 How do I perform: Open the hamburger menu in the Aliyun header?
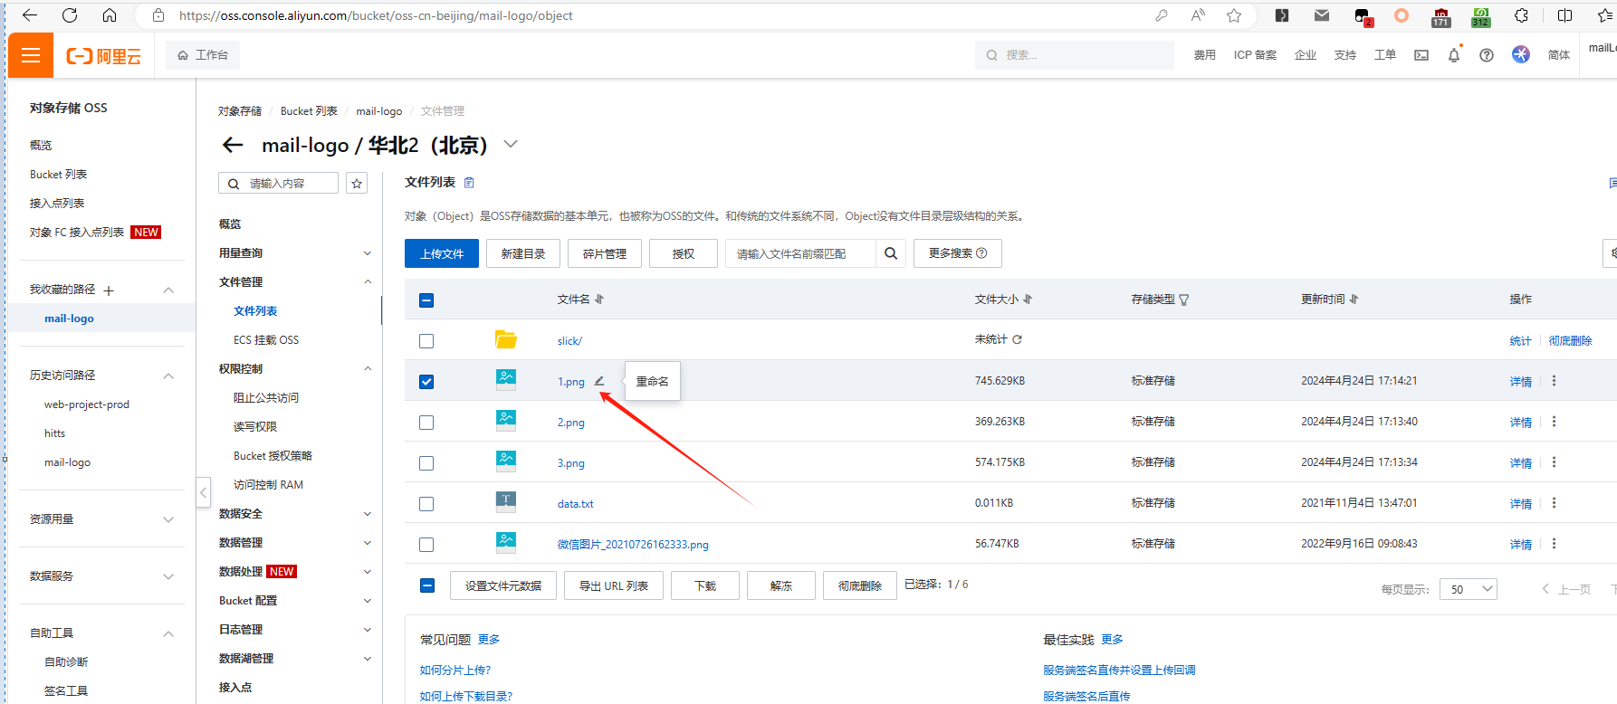(x=31, y=55)
